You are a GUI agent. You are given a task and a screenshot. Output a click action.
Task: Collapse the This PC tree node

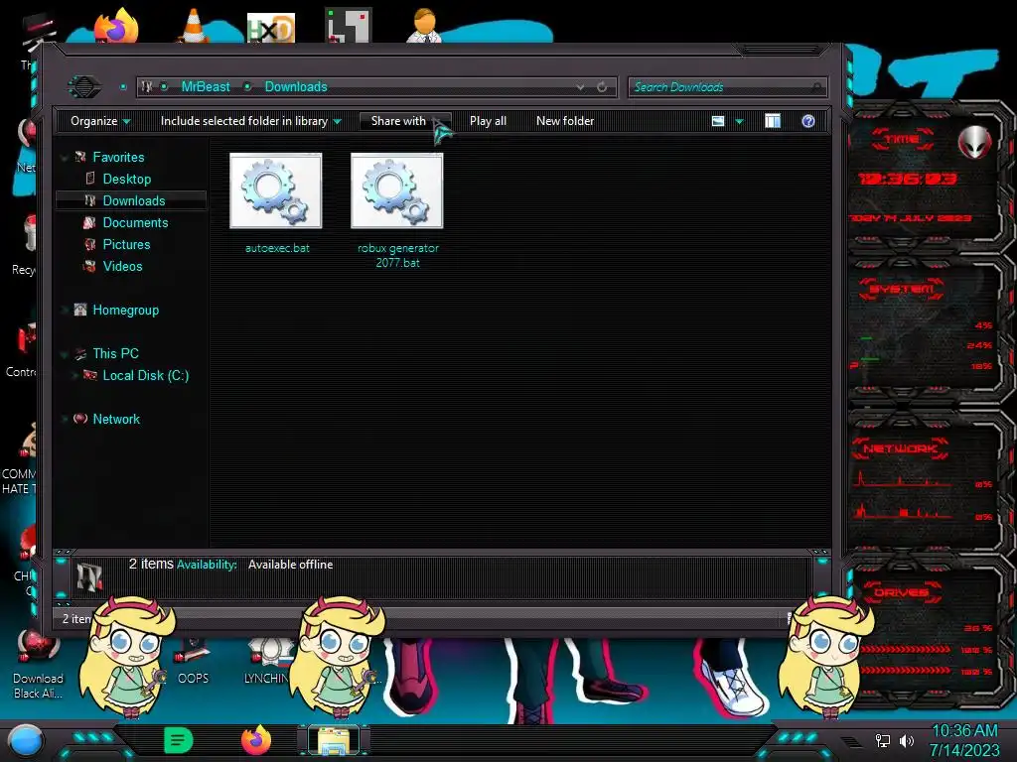click(x=65, y=354)
